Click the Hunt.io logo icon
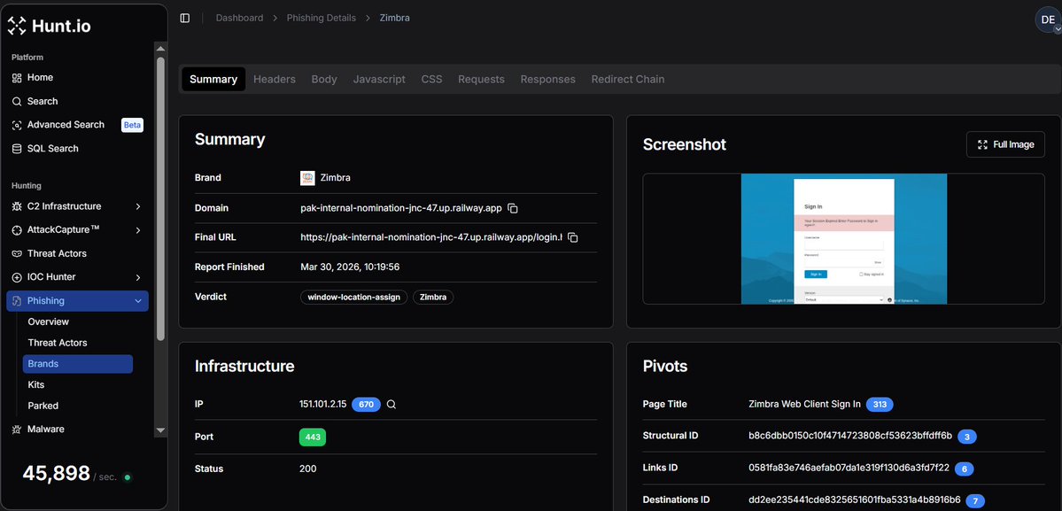 (x=17, y=26)
